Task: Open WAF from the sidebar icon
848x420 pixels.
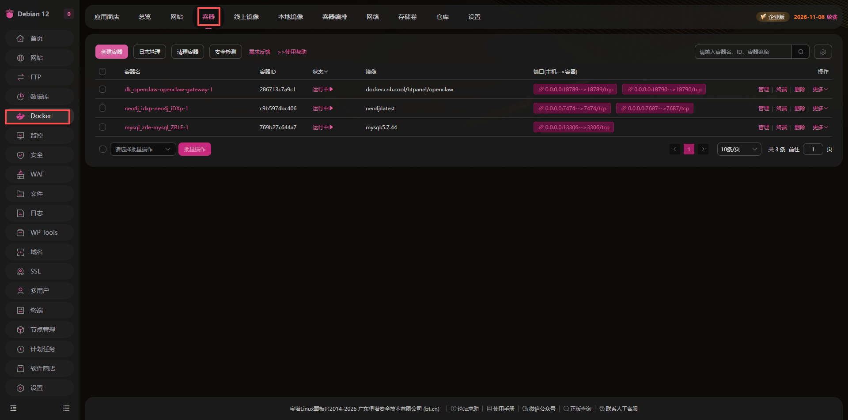Action: coord(20,174)
